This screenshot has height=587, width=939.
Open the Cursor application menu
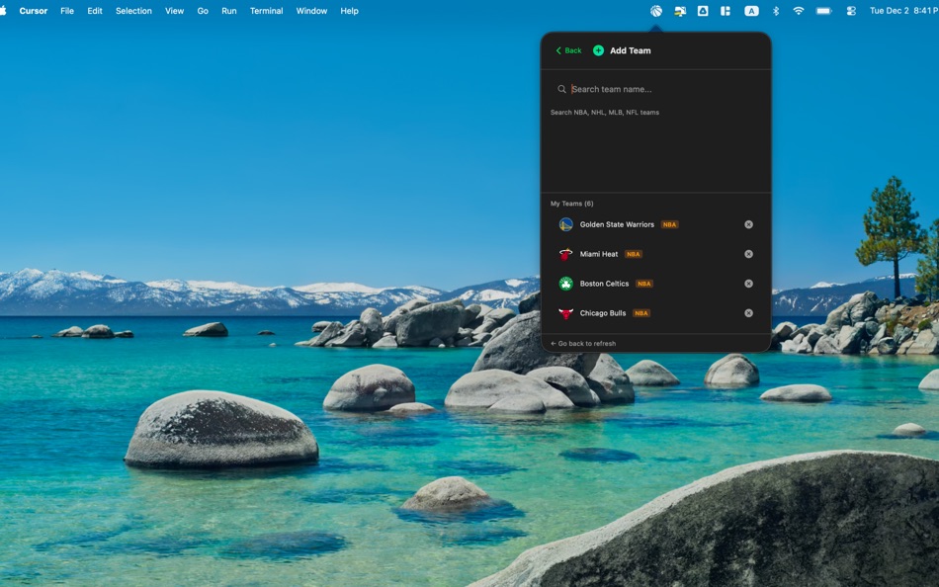[x=33, y=11]
